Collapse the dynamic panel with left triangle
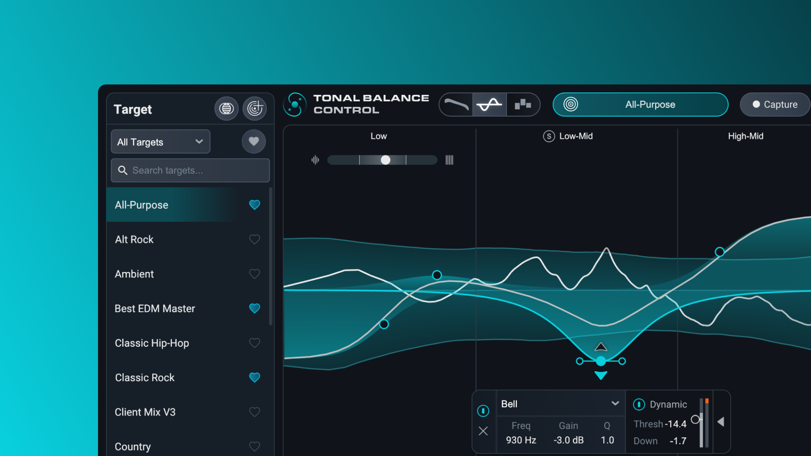811x456 pixels. tap(721, 422)
